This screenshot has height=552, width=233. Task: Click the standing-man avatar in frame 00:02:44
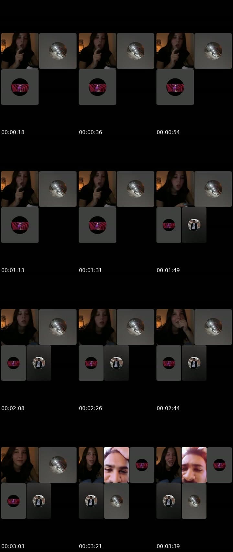194,363
